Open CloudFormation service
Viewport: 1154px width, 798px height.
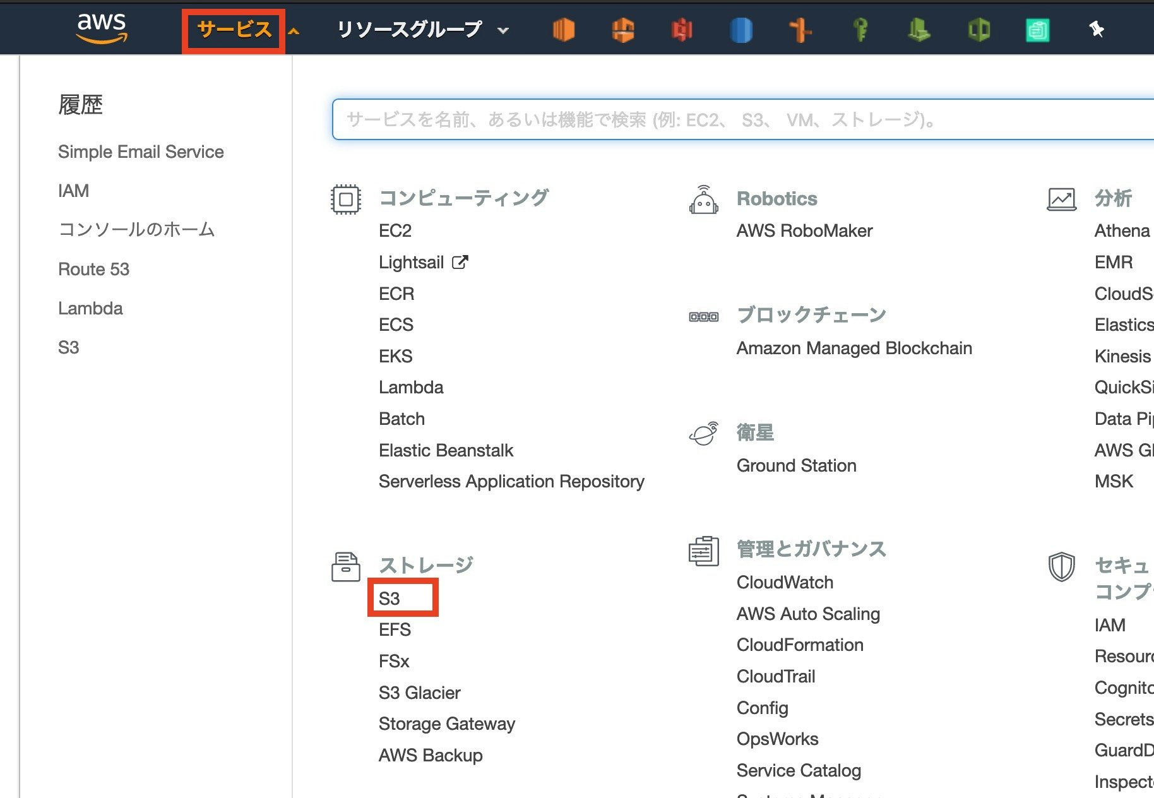[800, 645]
